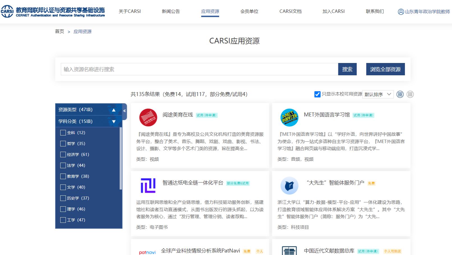Uncheck 只显示本校可用资源 checkbox
This screenshot has width=452, height=255.
tap(317, 94)
